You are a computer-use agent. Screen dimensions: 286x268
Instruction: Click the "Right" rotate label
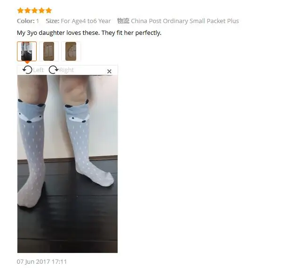[x=66, y=70]
